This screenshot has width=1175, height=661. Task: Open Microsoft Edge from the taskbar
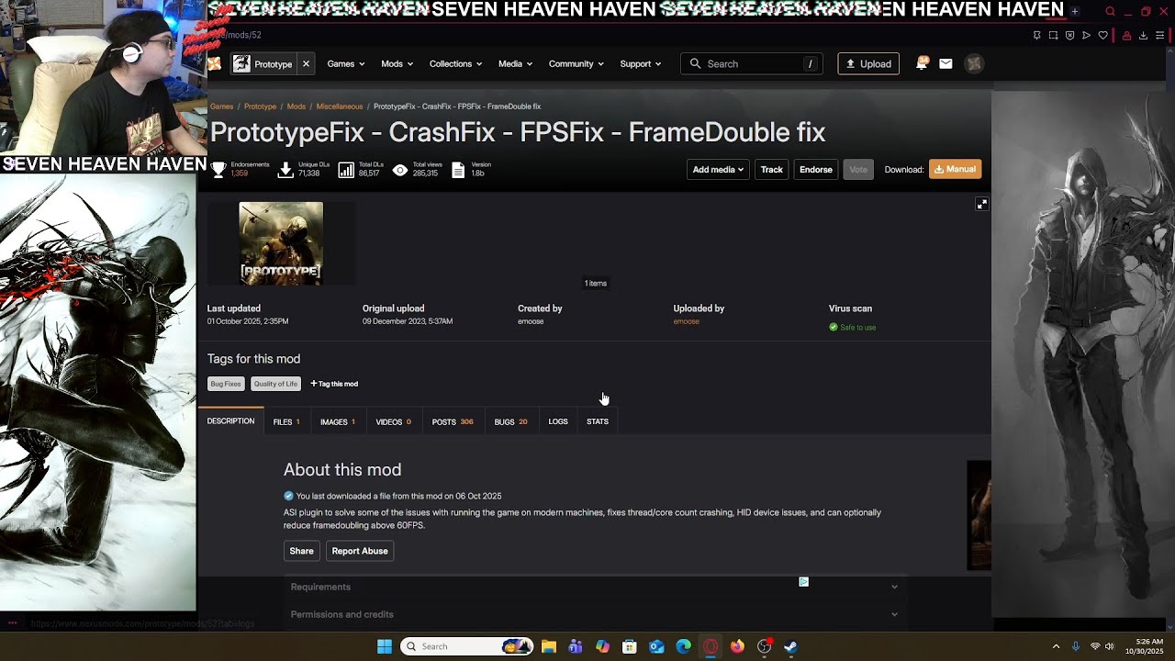coord(683,646)
